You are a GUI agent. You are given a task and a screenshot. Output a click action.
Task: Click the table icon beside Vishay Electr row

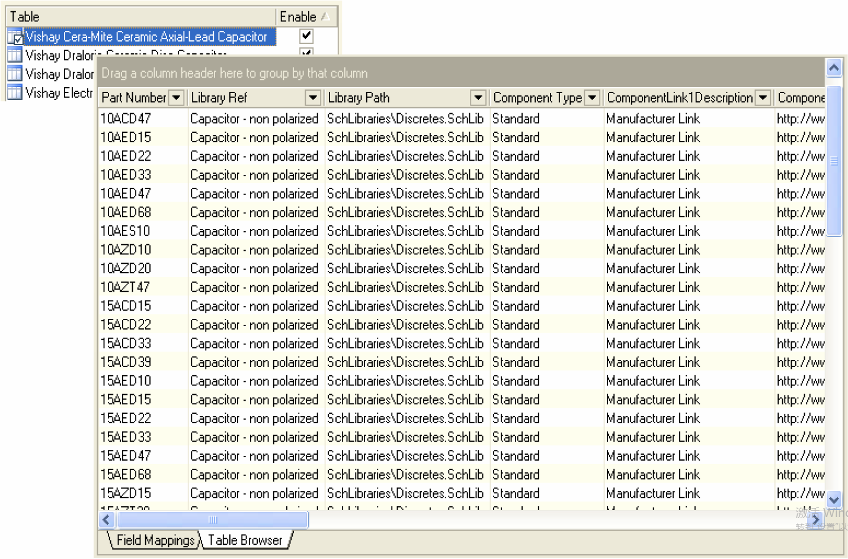point(15,92)
